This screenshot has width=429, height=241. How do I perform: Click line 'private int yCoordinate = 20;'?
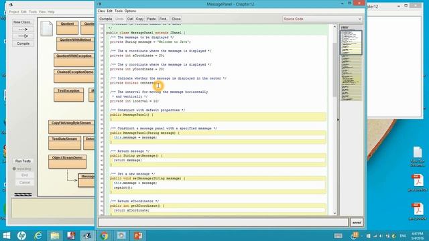[137, 69]
